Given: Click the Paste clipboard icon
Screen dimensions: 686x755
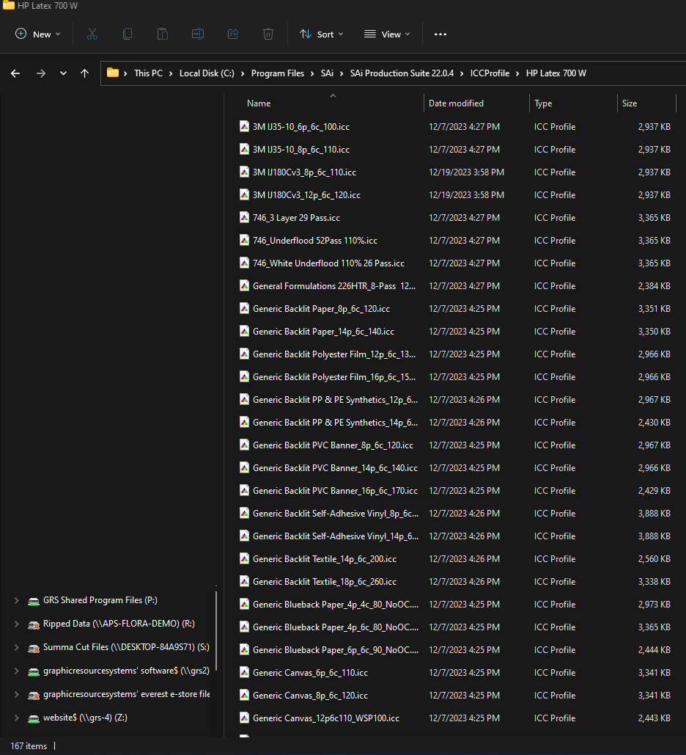Looking at the screenshot, I should pos(163,34).
